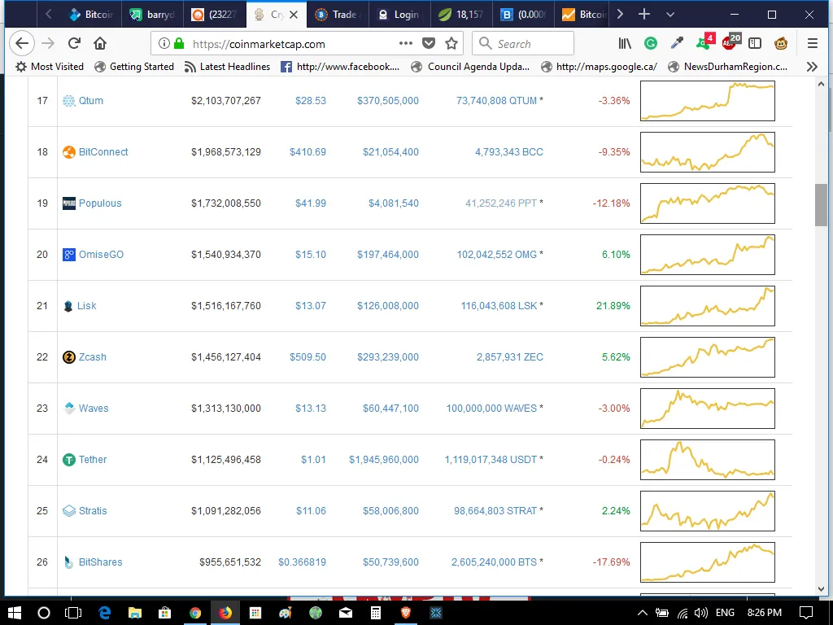The height and width of the screenshot is (625, 833).
Task: Switch to the (0.000 tab
Action: [523, 15]
